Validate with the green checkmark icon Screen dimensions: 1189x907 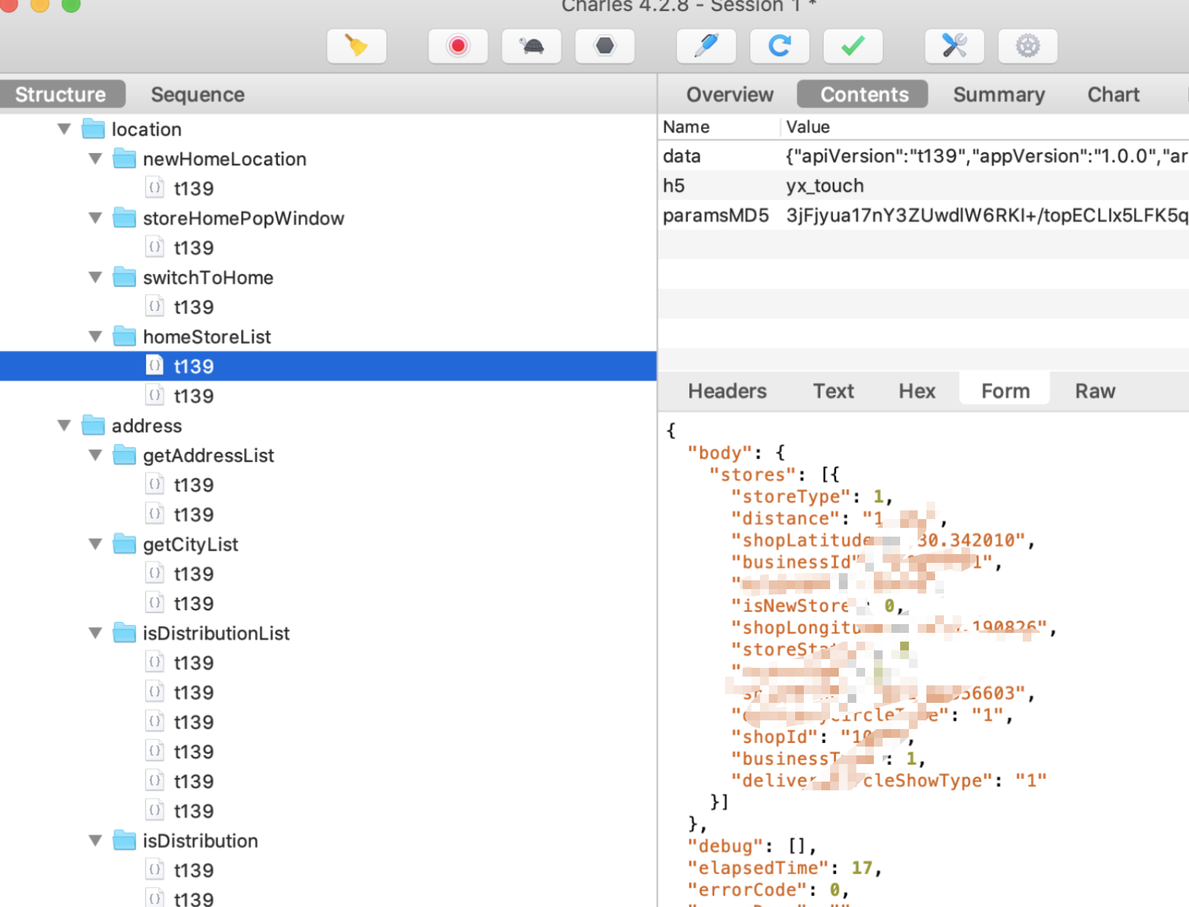pyautogui.click(x=853, y=46)
